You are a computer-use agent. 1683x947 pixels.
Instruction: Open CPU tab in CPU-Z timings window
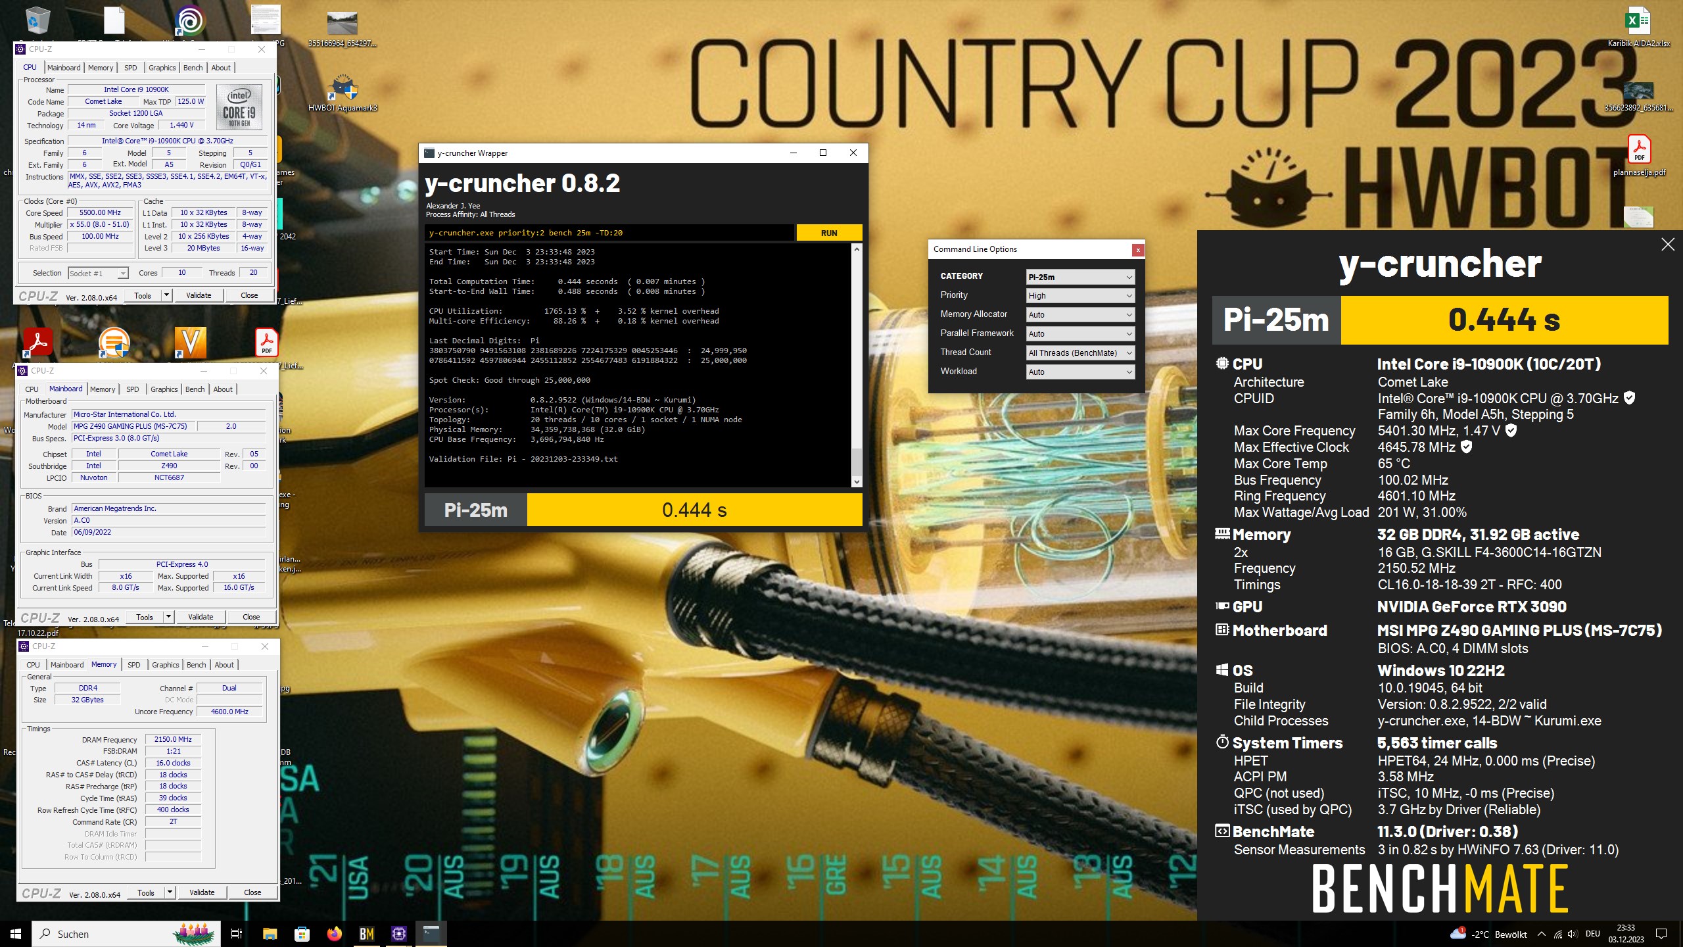point(34,665)
